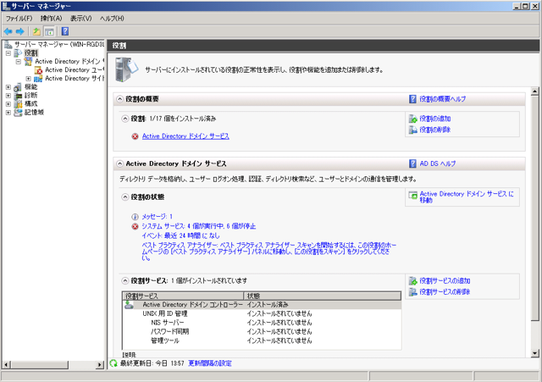
Task: Click the 役割の概要ヘルプ question-mark icon
Action: [x=412, y=99]
